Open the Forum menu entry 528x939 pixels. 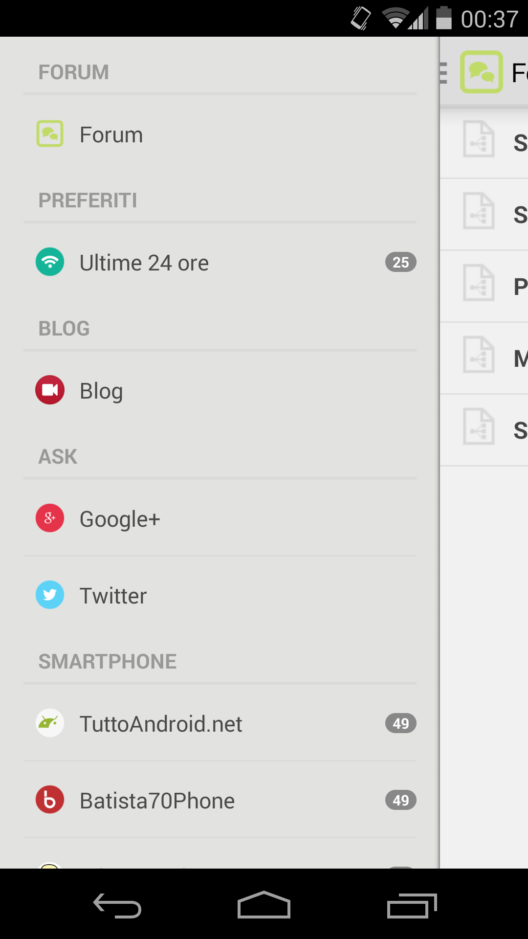point(111,135)
